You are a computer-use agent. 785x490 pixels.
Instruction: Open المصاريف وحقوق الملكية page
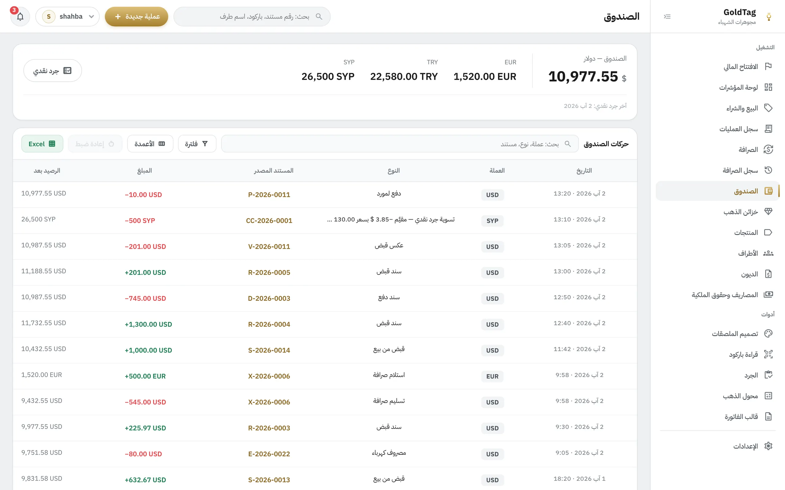(x=718, y=295)
